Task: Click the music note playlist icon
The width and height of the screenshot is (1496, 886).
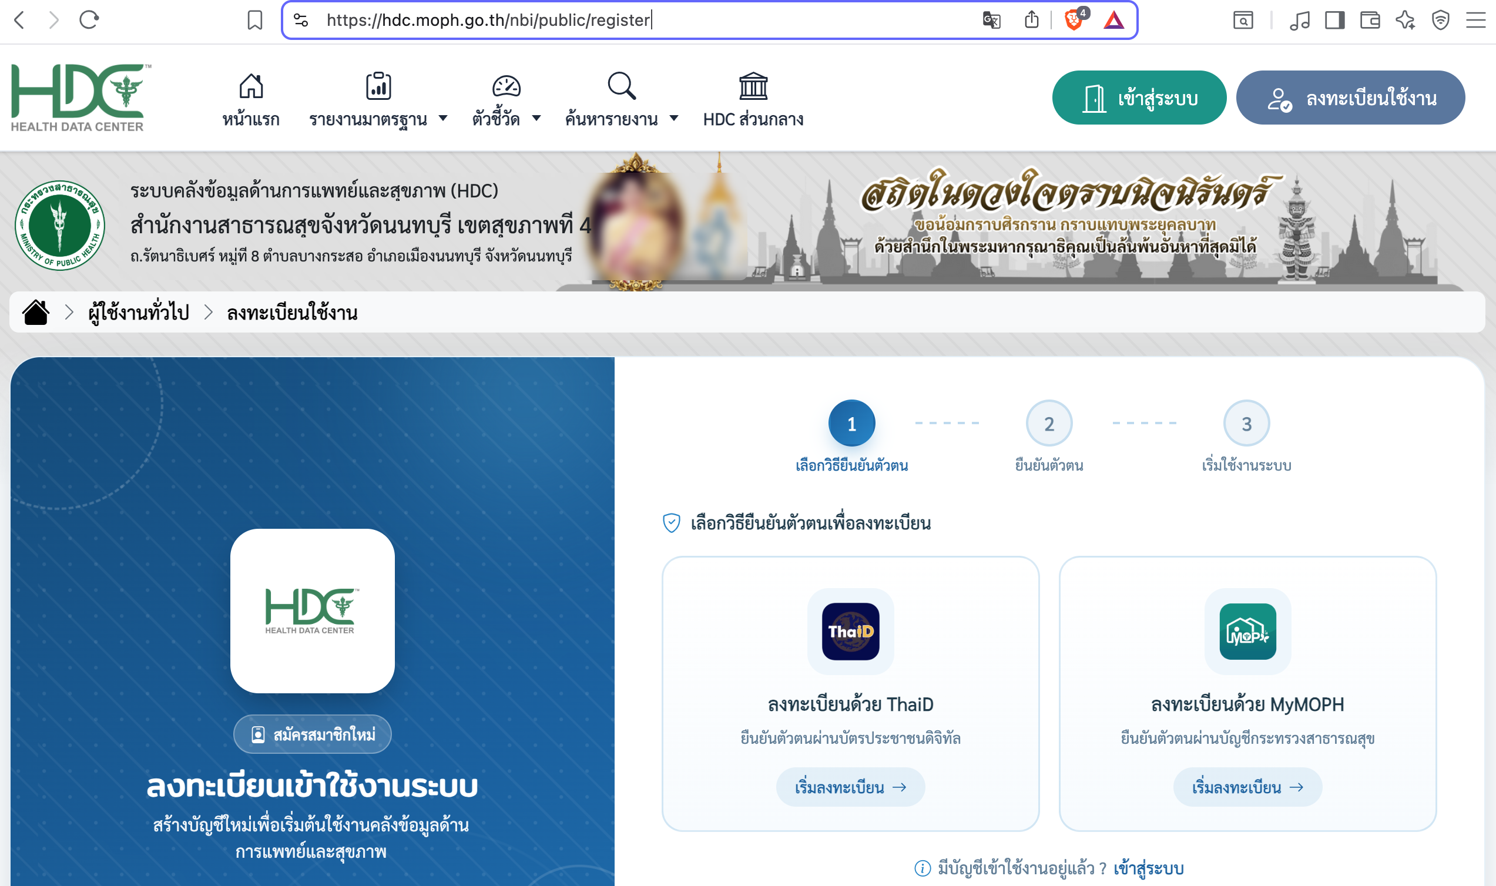Action: (x=1300, y=21)
